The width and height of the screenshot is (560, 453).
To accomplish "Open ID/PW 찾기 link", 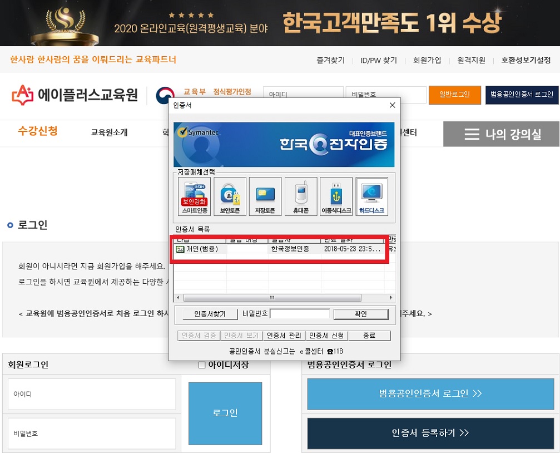I will click(x=379, y=60).
